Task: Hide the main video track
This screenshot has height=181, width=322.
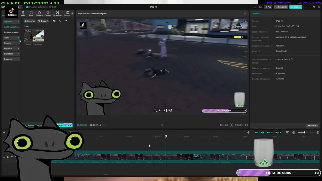Action: point(12,157)
